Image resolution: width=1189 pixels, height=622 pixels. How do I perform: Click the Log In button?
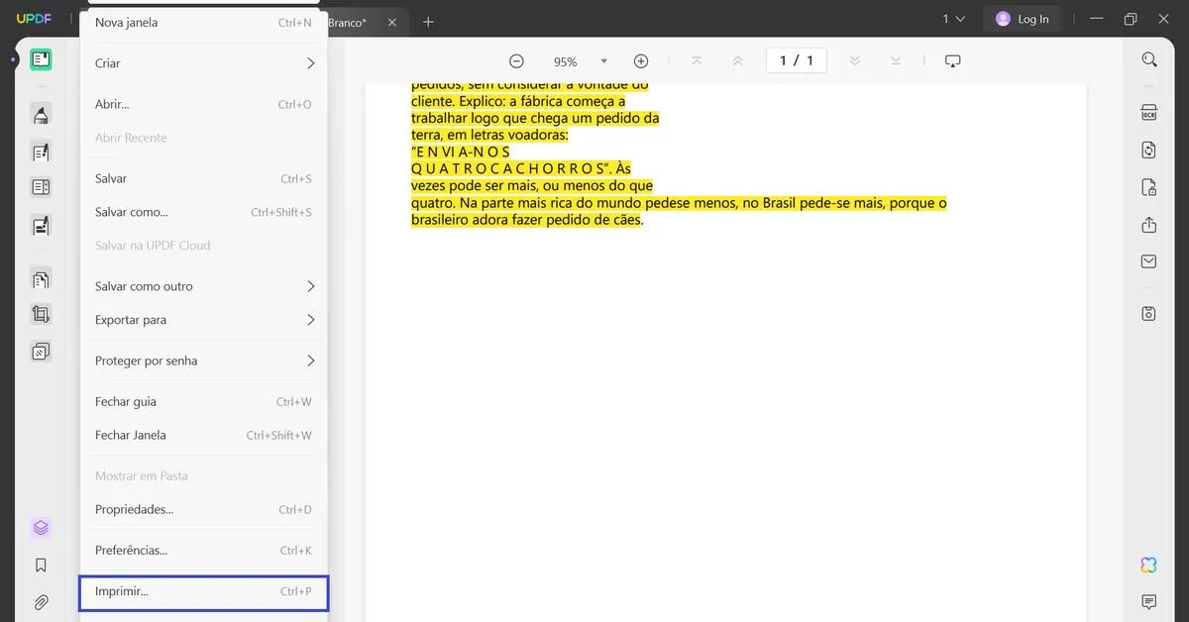pos(1022,19)
